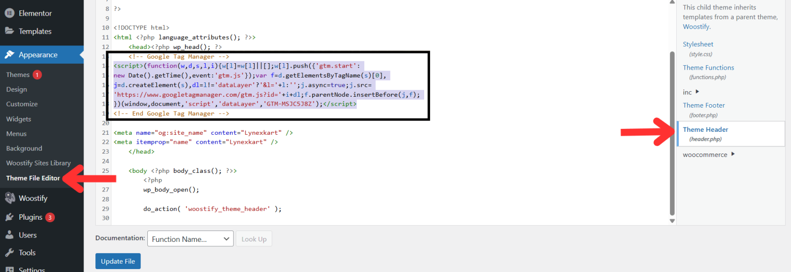Click the Look Up button
This screenshot has height=272, width=791.
[254, 239]
